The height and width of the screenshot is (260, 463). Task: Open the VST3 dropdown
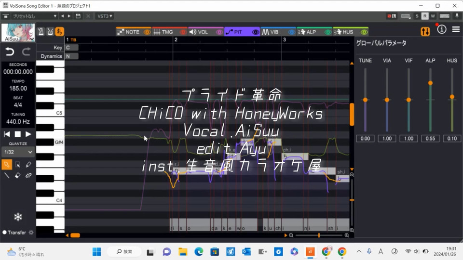[x=105, y=16]
